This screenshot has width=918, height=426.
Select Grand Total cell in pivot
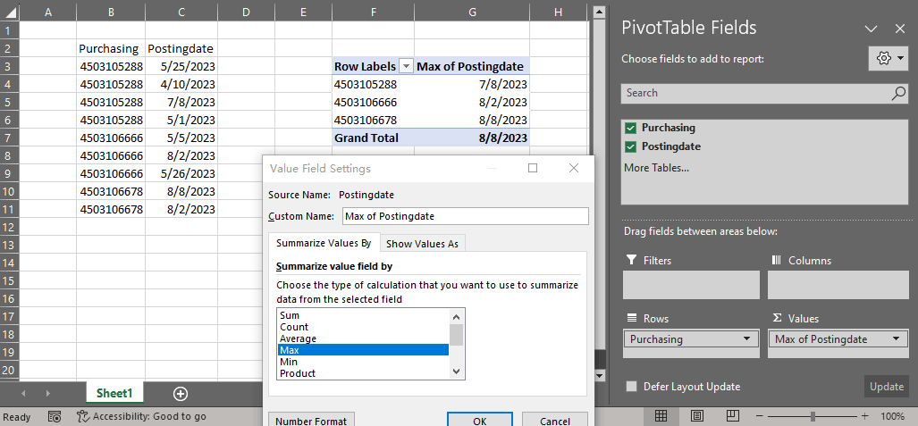(373, 138)
